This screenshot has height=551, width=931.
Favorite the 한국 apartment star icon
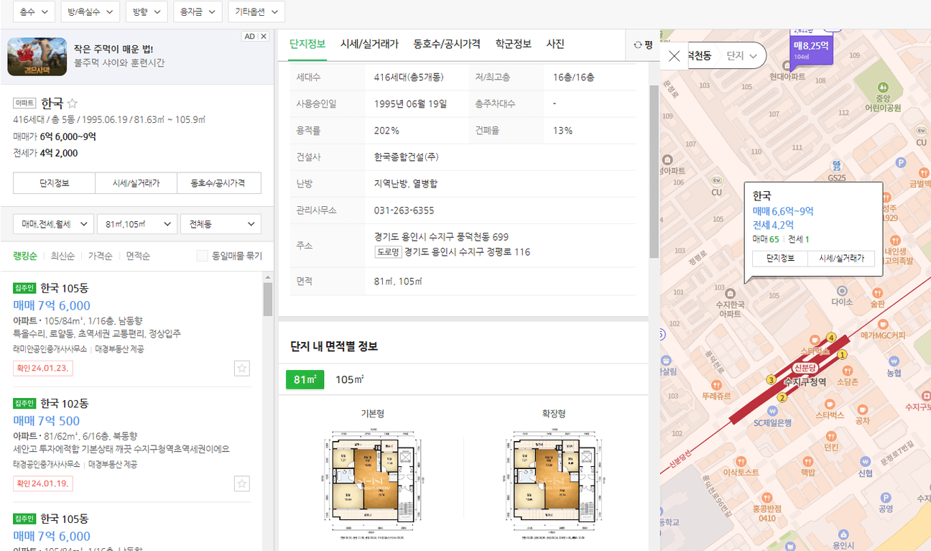[72, 103]
